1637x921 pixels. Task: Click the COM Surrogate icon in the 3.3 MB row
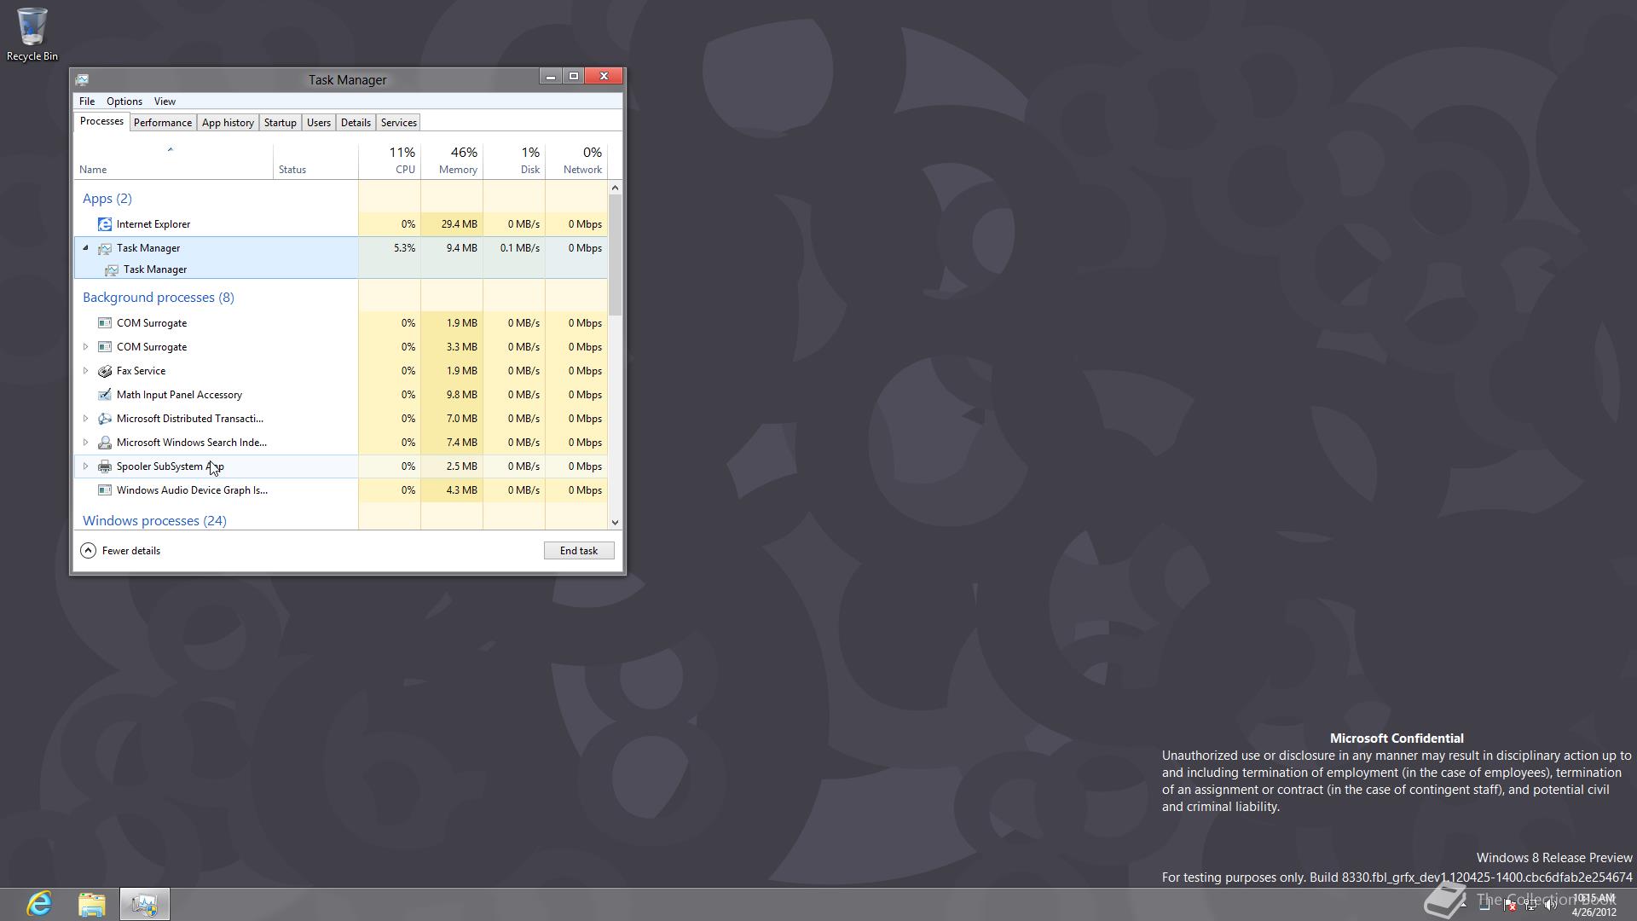104,347
